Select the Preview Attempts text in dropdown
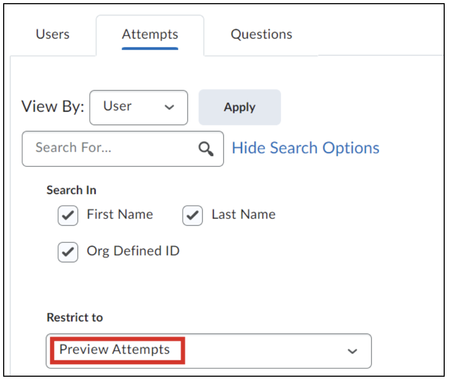Screen dimensions: 450x382 (x=115, y=350)
